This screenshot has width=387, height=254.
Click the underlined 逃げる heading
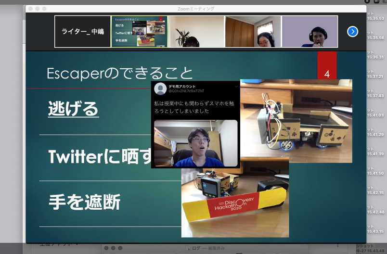click(x=73, y=109)
